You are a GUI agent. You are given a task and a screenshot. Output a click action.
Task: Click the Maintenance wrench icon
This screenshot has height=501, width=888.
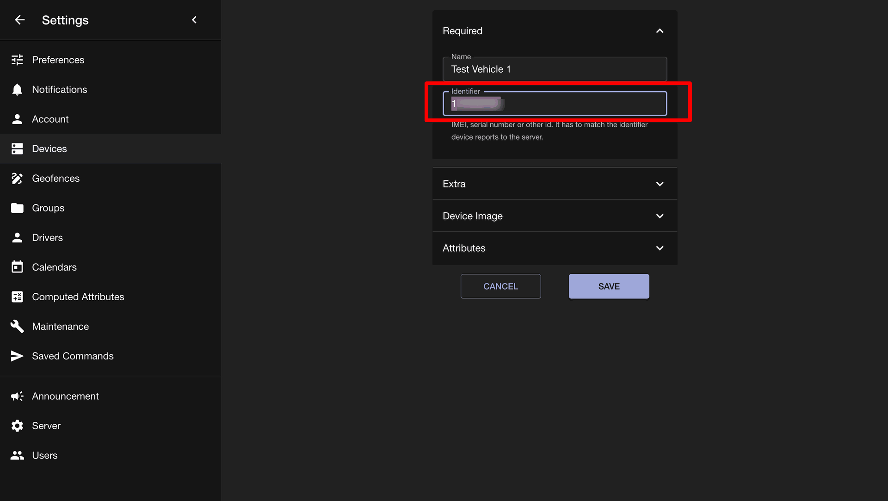click(x=17, y=326)
